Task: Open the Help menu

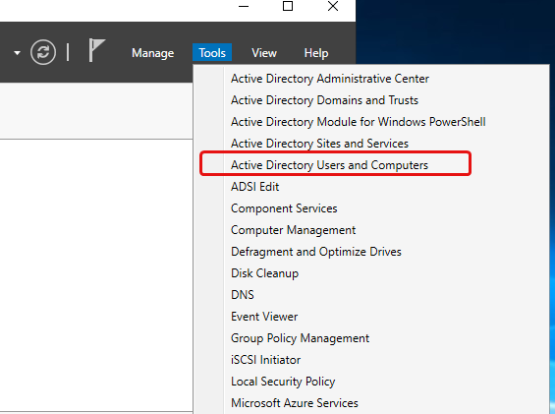Action: click(x=316, y=53)
